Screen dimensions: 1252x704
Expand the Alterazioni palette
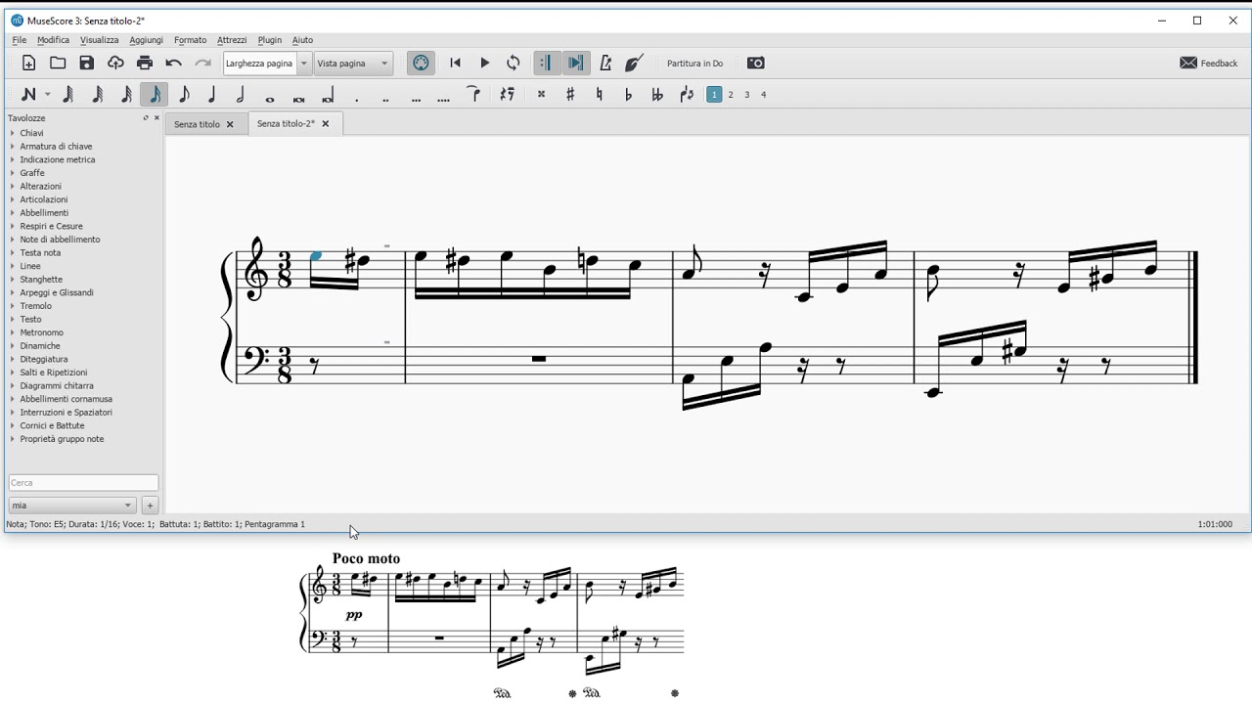[41, 186]
